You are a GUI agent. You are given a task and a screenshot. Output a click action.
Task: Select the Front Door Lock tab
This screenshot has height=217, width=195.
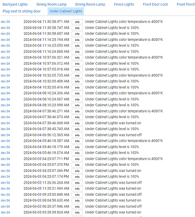(155, 4)
